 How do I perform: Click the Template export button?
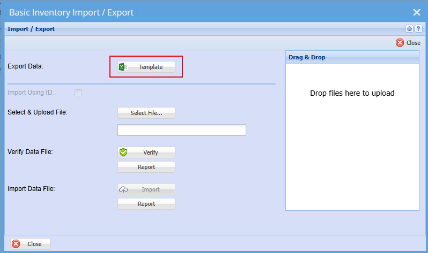(x=146, y=67)
